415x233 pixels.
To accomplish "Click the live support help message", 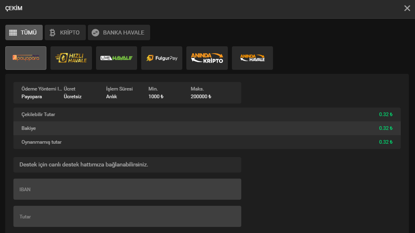I will pyautogui.click(x=84, y=165).
